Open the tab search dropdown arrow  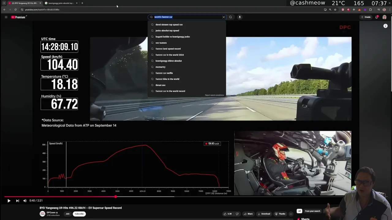(4, 3)
